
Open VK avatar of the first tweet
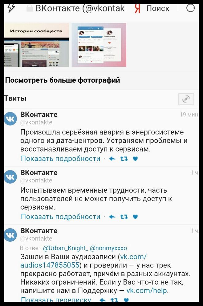click(10, 119)
